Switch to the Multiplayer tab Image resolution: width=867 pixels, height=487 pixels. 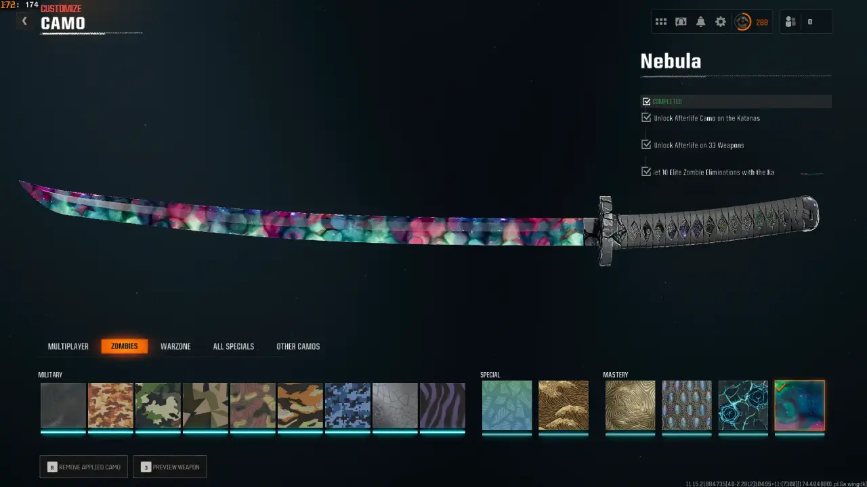tap(68, 346)
